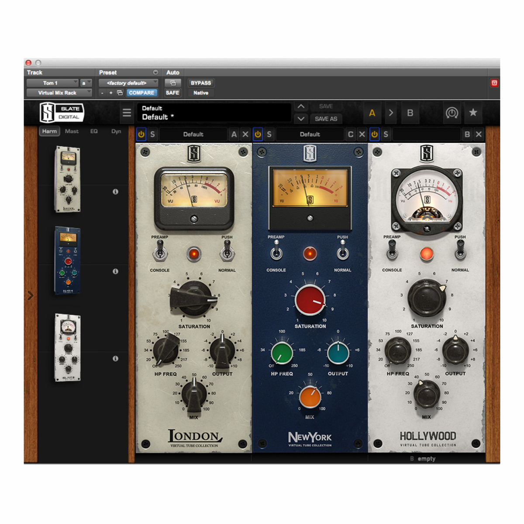Select the Hollywood module thumbnail
Screen dimensions: 524x524
pyautogui.click(x=68, y=348)
